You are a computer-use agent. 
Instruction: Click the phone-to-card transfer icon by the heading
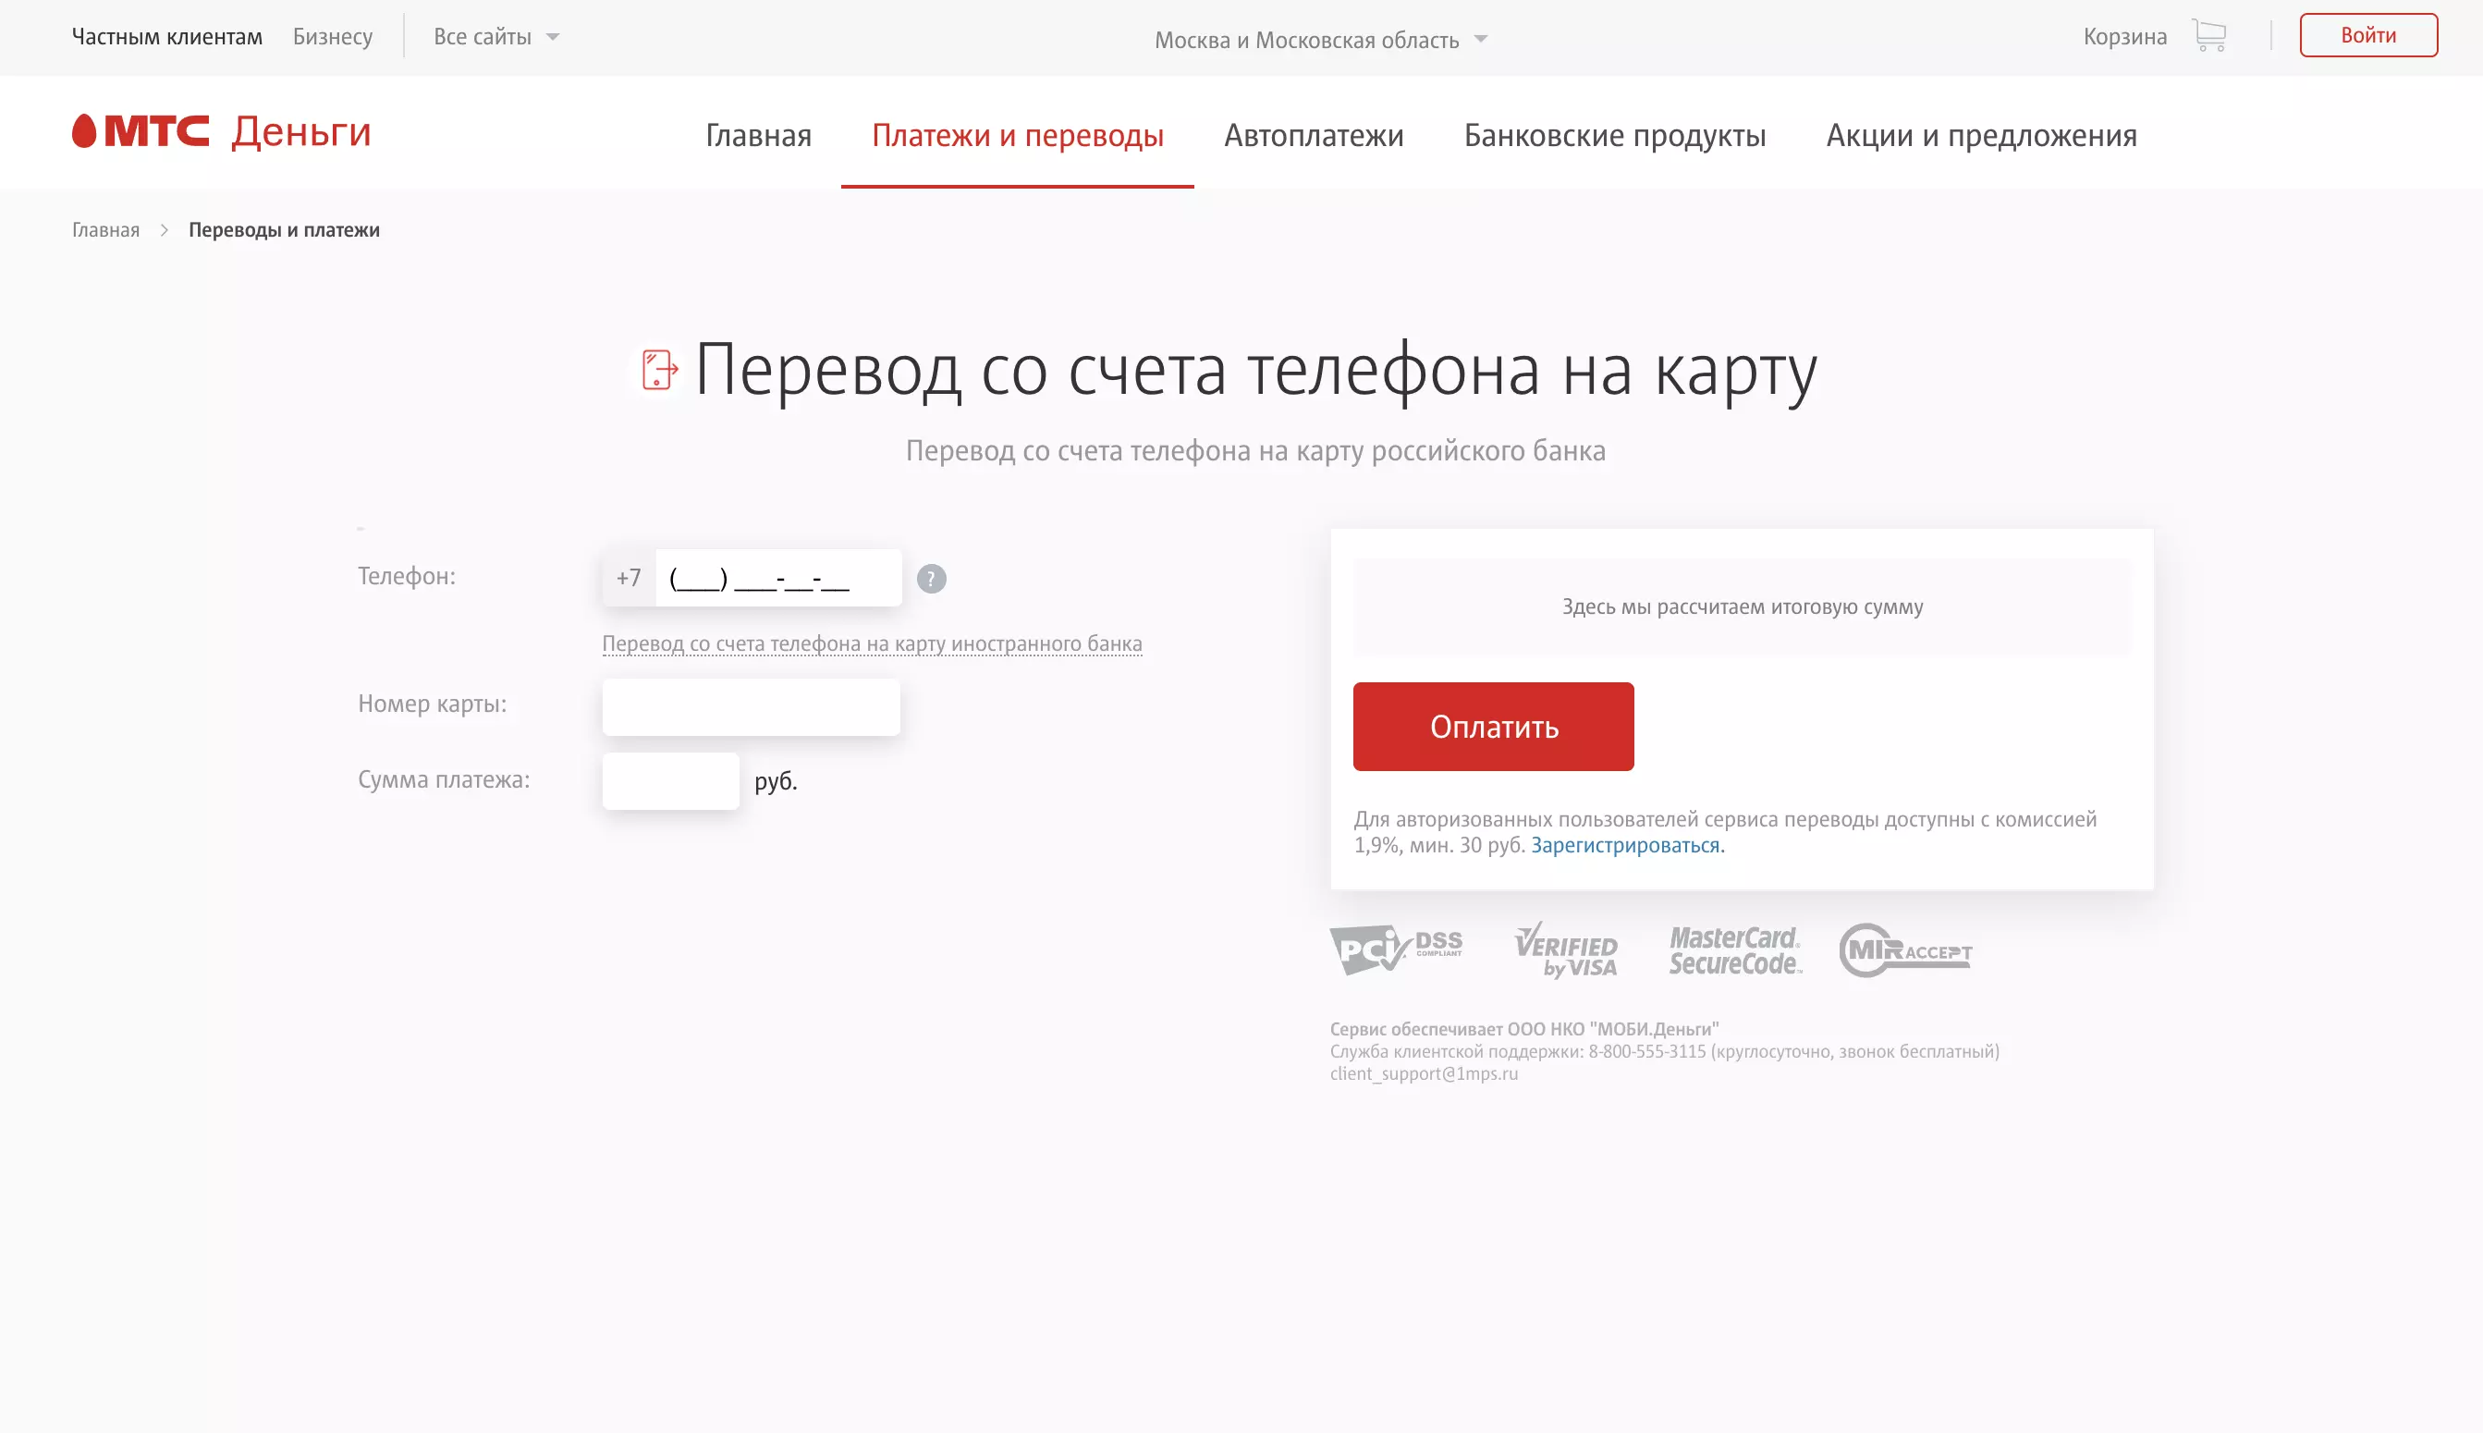tap(658, 370)
